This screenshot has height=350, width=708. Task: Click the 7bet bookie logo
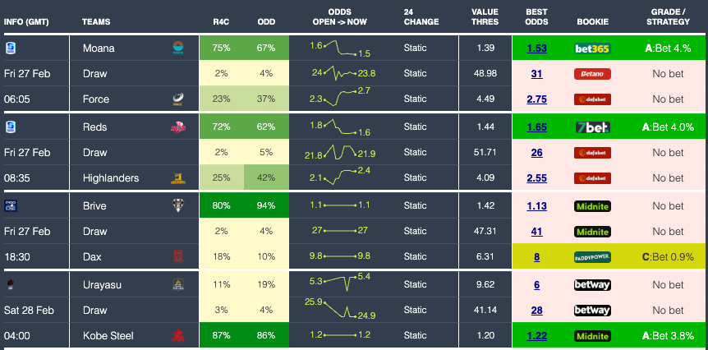(x=593, y=127)
